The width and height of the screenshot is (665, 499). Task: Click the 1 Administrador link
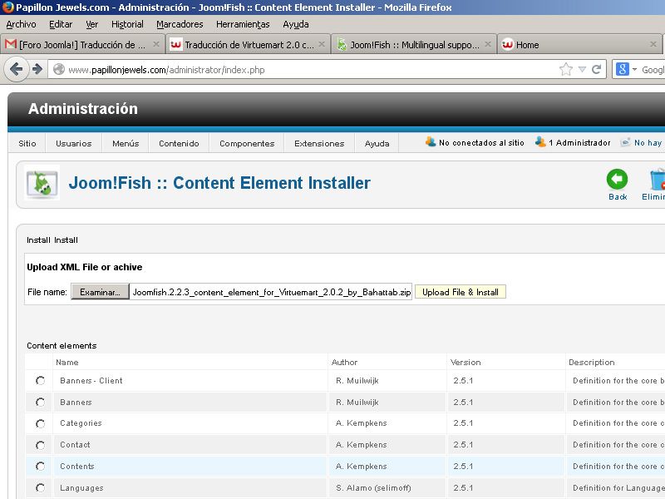coord(579,142)
